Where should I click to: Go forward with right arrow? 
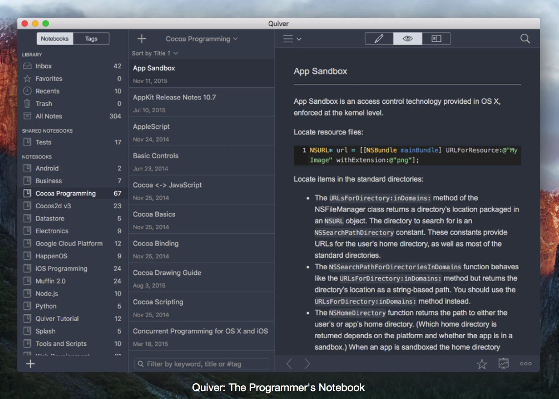tap(307, 364)
